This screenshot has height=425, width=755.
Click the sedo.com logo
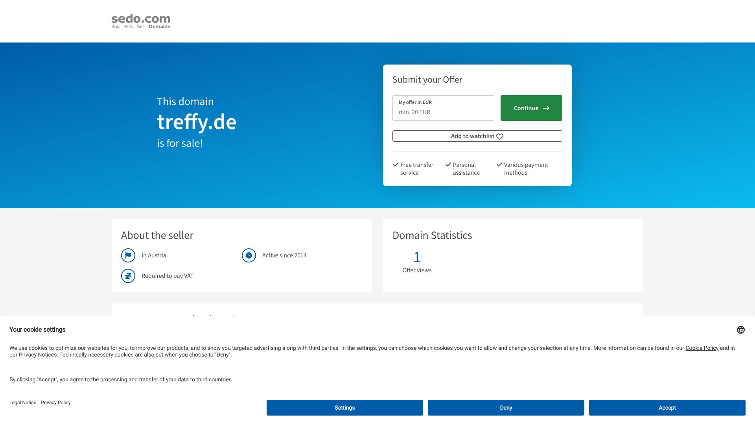point(141,21)
